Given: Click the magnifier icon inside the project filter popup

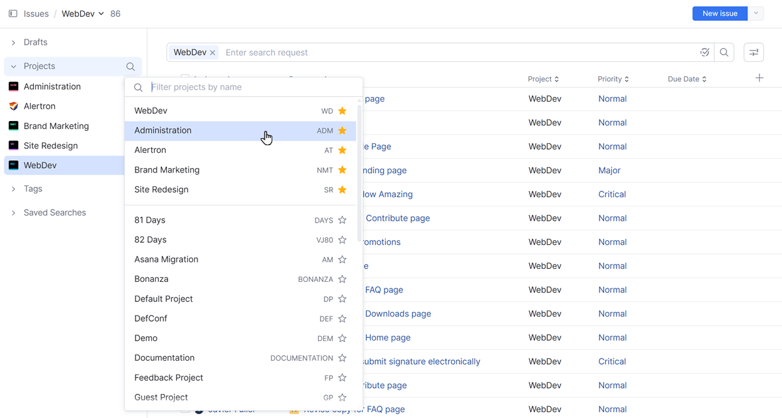Looking at the screenshot, I should point(138,87).
